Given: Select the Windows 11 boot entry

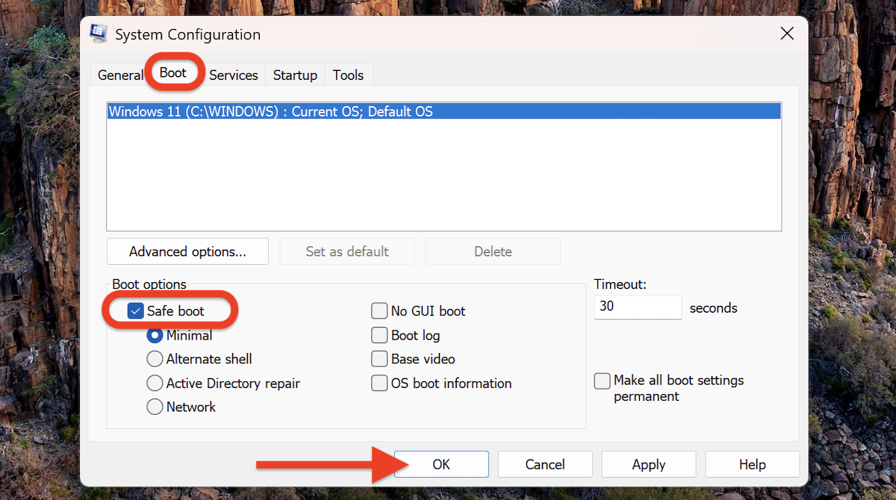Looking at the screenshot, I should (x=444, y=112).
